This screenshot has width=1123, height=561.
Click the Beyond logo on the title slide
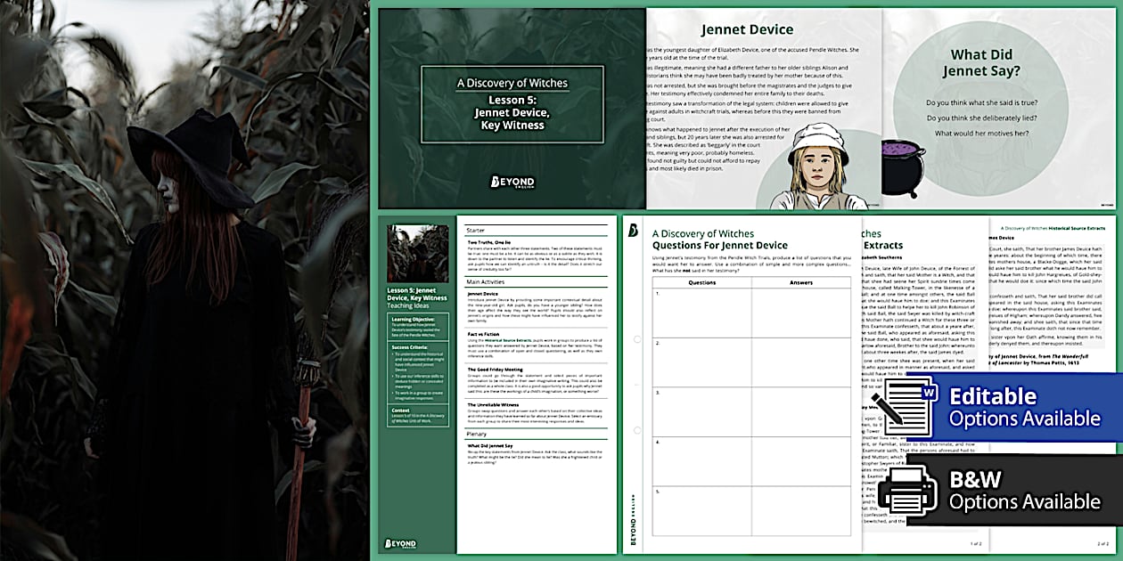pyautogui.click(x=512, y=183)
